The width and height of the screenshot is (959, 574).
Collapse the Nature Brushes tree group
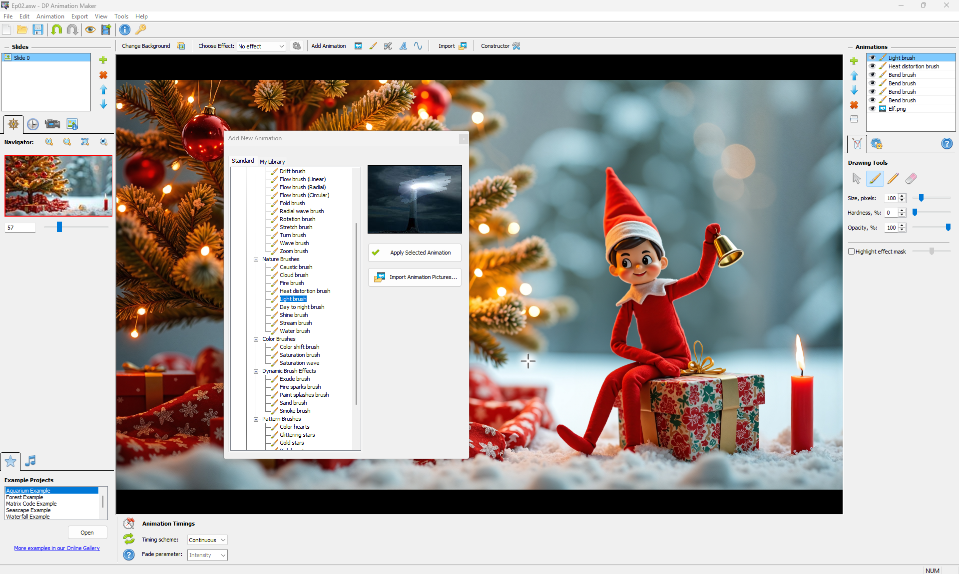click(256, 260)
